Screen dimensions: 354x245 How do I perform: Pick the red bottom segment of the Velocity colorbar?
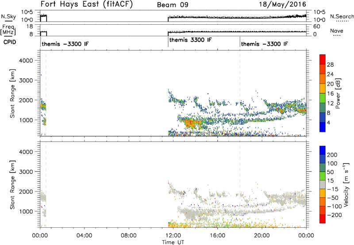point(323,219)
